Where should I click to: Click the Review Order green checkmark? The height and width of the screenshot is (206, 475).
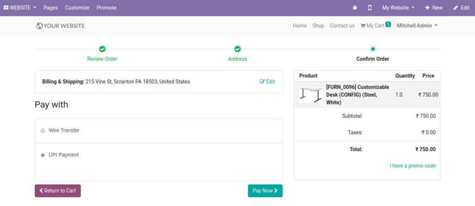102,49
